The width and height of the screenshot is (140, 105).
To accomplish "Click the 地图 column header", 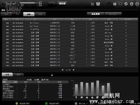I will tap(73, 19).
